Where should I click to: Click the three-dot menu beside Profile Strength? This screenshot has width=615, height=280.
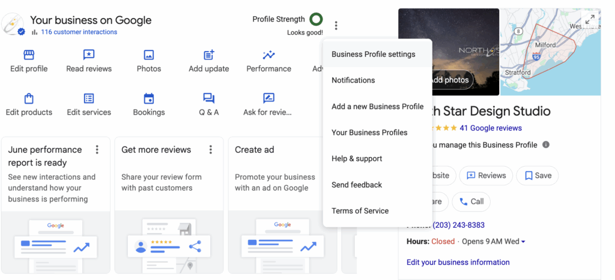336,26
